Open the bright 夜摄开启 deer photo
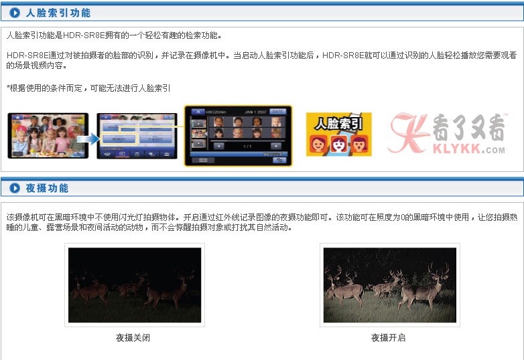 (390, 285)
